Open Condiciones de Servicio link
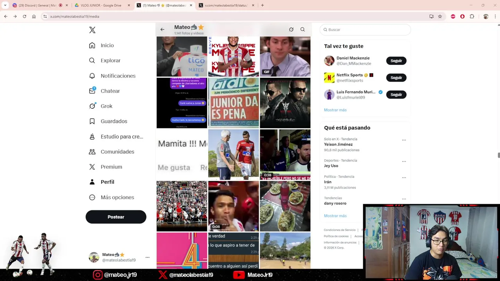500x281 pixels. [339, 230]
